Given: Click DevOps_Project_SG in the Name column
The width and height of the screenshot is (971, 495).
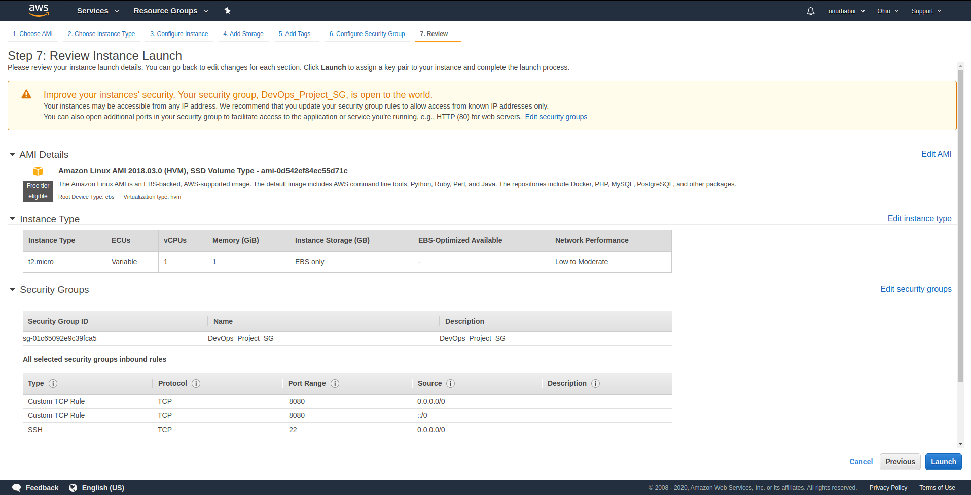Looking at the screenshot, I should [x=241, y=338].
